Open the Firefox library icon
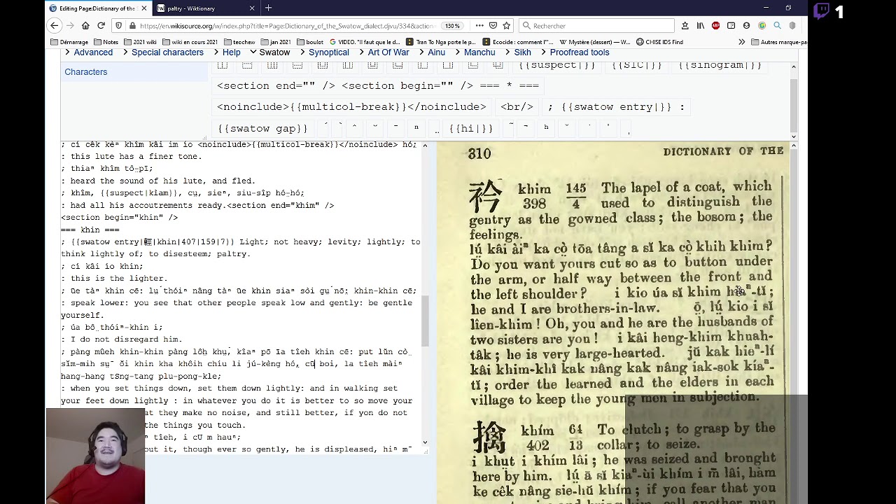 coord(701,26)
